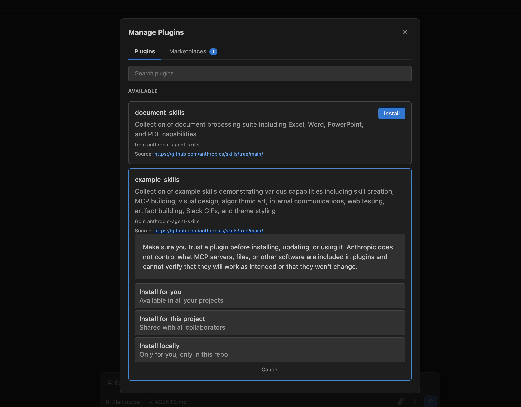Screen dimensions: 521x407
Task: Click the attach paperclip icon behind dialog
Action: [x=400, y=402]
